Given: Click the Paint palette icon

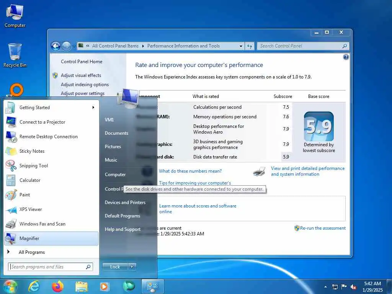Looking at the screenshot, I should tap(11, 195).
